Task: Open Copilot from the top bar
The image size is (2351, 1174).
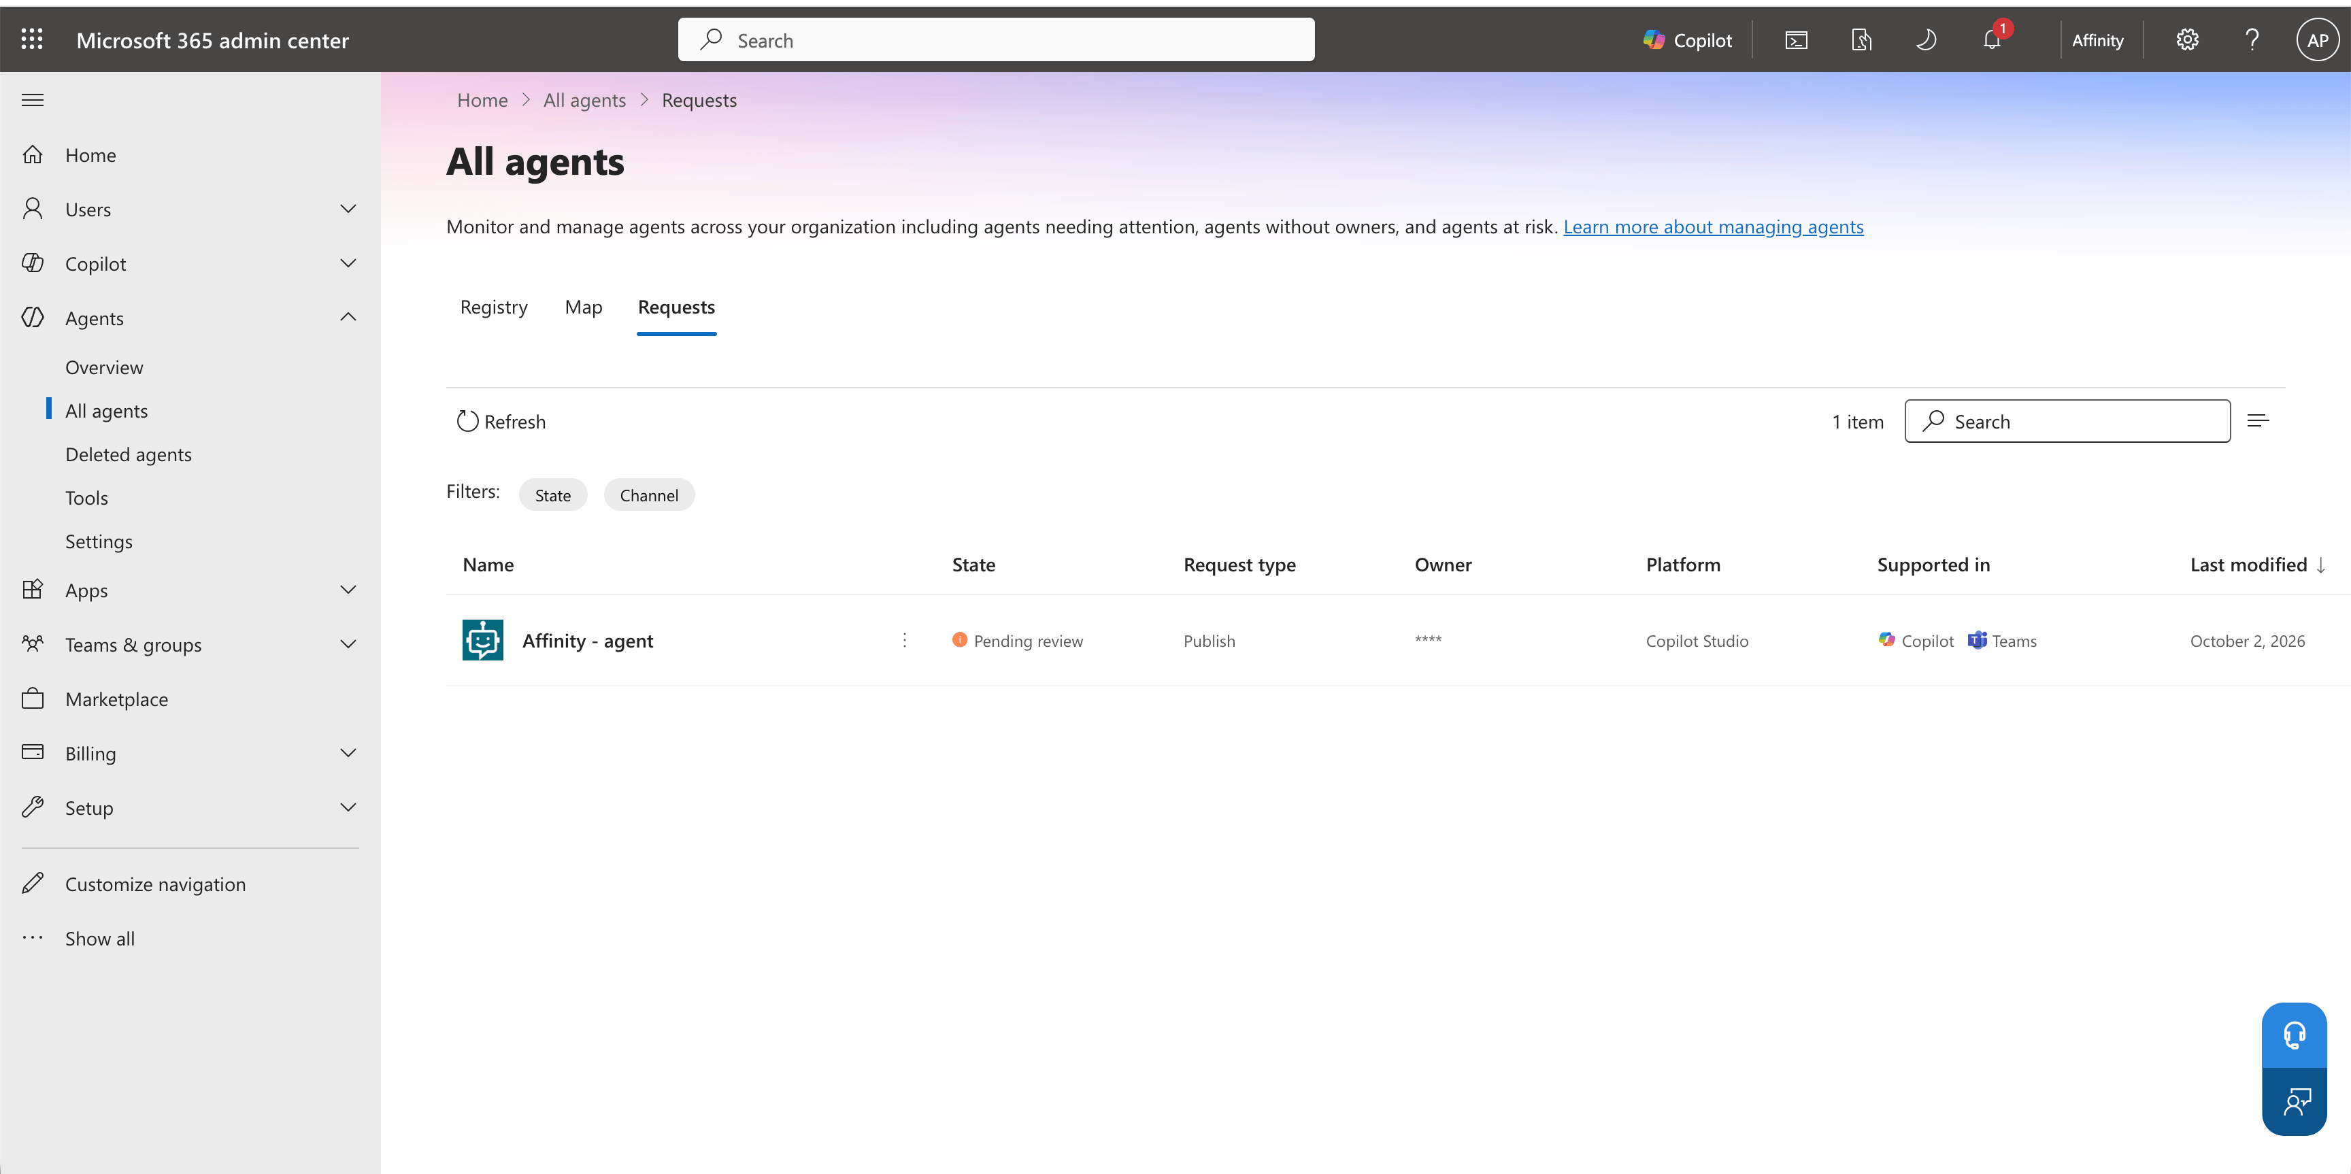Action: (x=1688, y=39)
